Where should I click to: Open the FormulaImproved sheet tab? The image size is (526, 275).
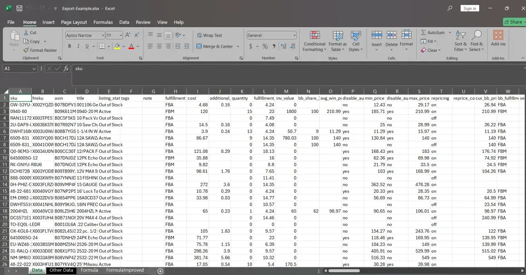tap(125, 270)
